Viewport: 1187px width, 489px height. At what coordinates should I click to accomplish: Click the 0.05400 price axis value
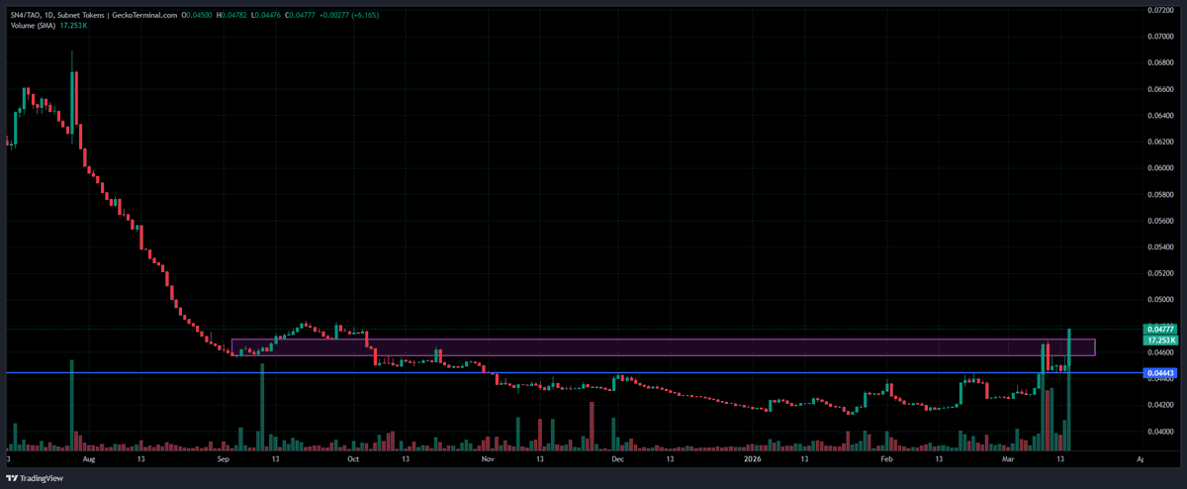coord(1159,246)
